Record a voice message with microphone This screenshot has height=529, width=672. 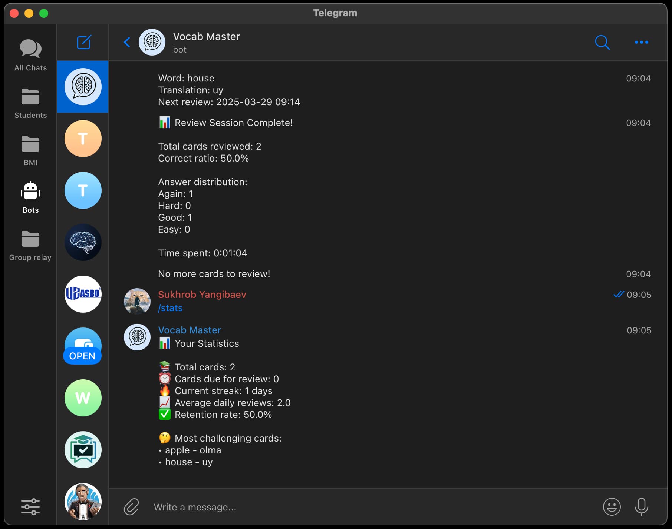tap(642, 507)
